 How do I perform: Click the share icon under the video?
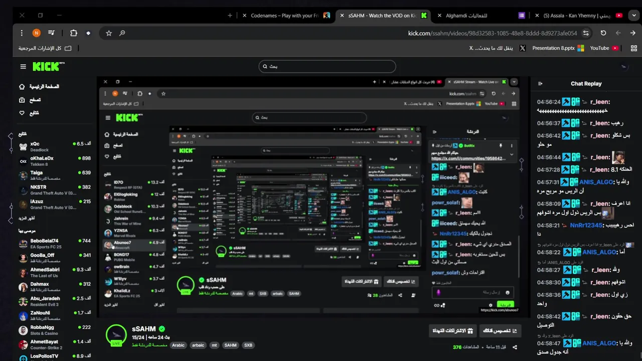pos(515,347)
